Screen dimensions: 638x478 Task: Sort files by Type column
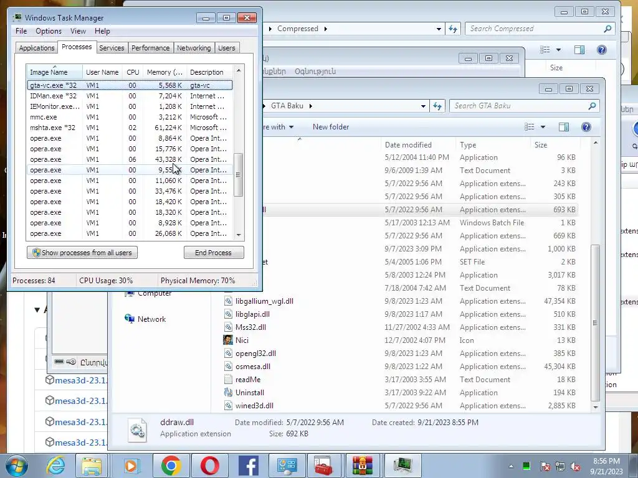coord(492,144)
